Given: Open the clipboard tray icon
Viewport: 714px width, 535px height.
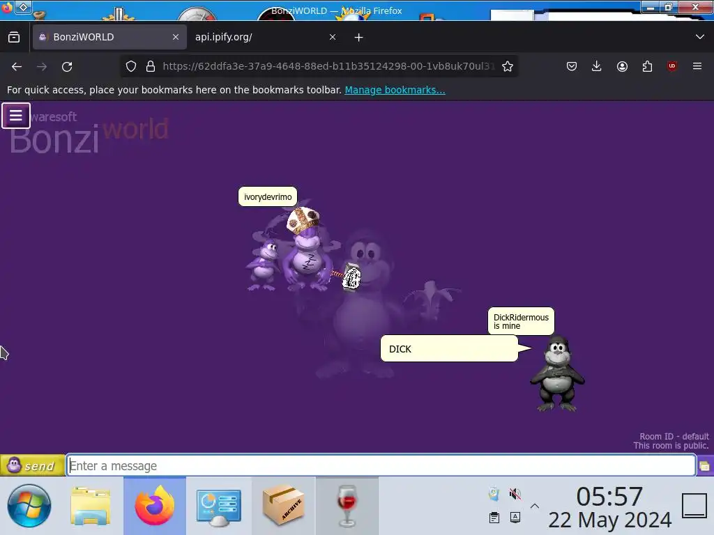Looking at the screenshot, I should [494, 518].
